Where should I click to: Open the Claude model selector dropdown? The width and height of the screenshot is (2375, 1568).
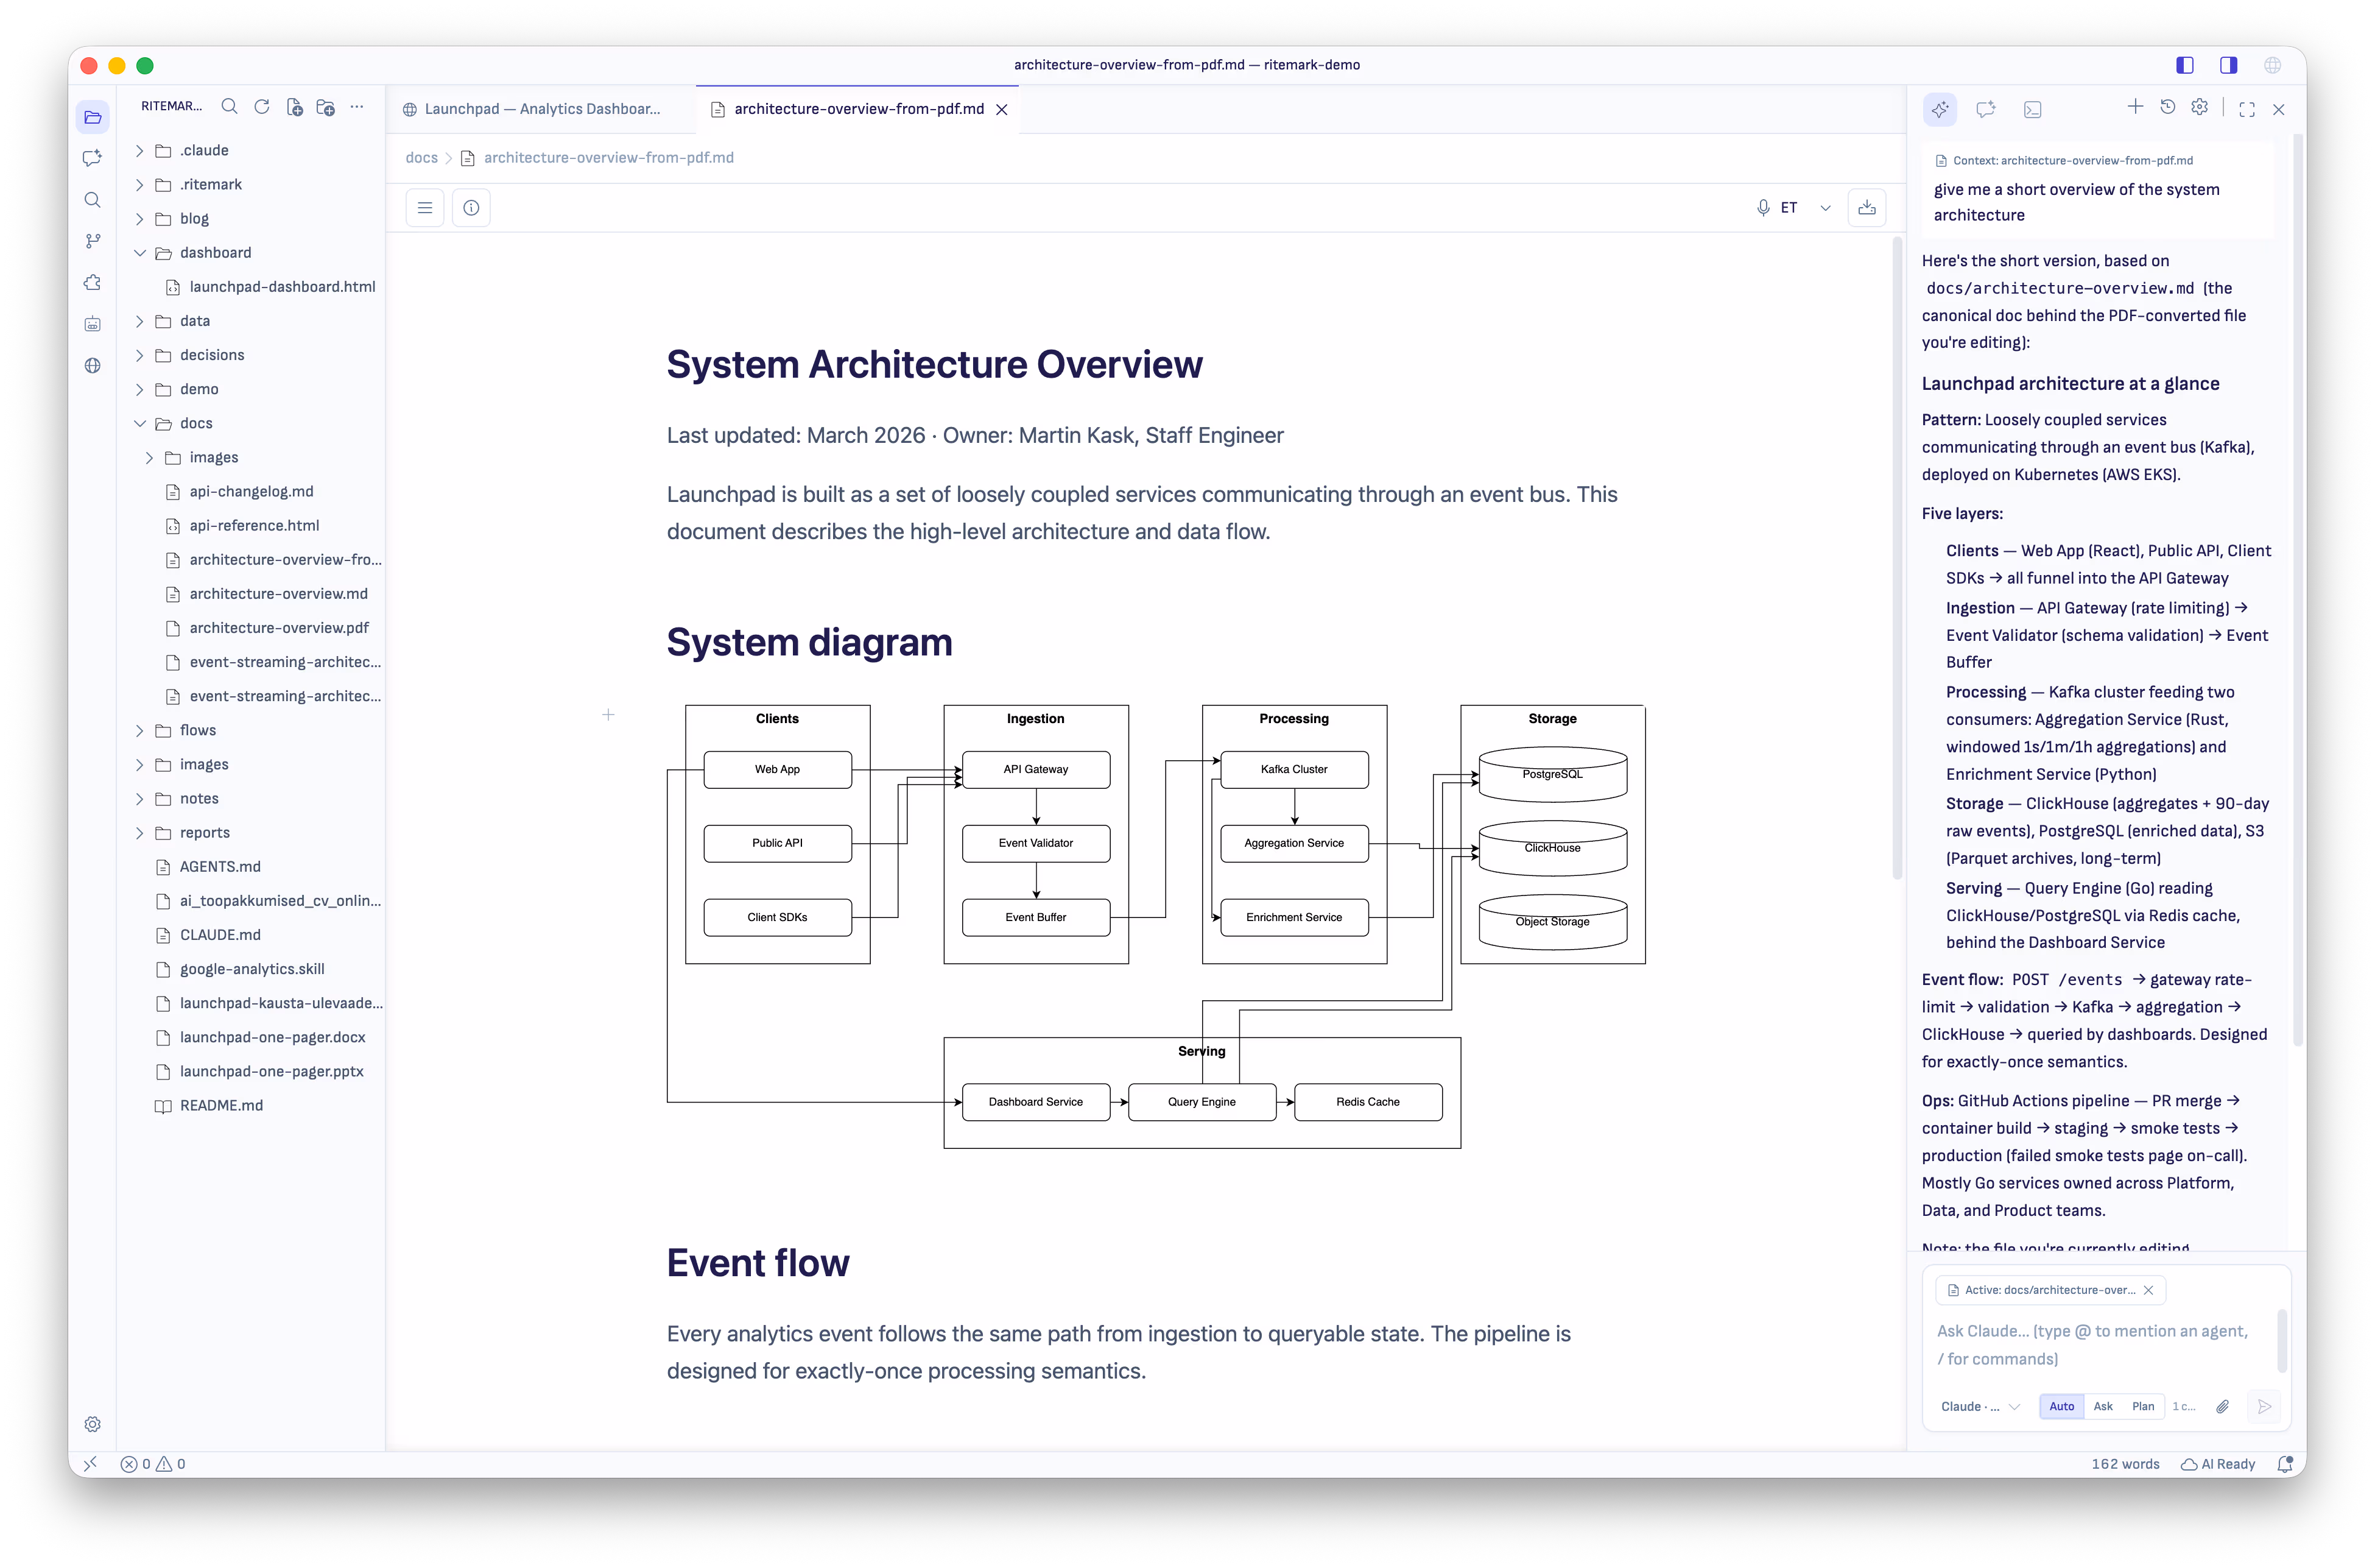click(x=1980, y=1406)
